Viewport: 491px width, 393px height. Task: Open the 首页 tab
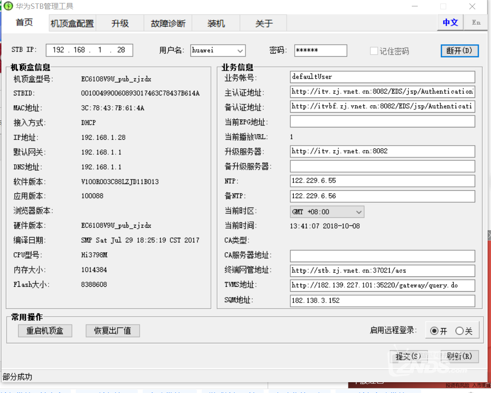[x=25, y=23]
